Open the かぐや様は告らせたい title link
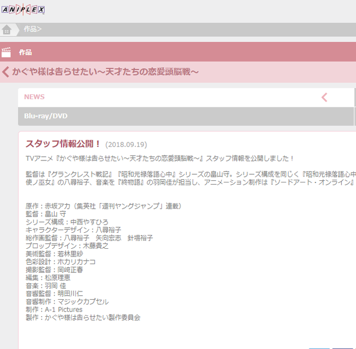 [105, 72]
